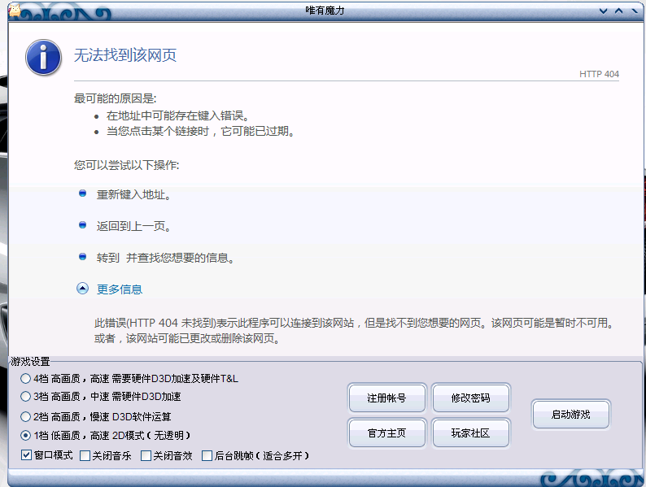Screen dimensions: 646x487
Task: Click the app mascot icon in title bar
Action: pos(14,10)
